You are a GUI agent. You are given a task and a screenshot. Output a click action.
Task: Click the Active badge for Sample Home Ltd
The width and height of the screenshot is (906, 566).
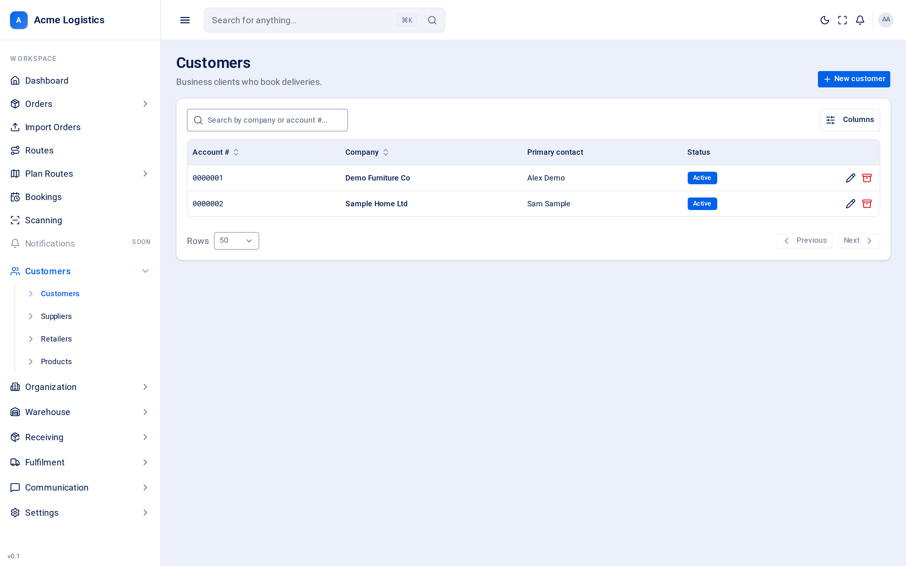(702, 204)
